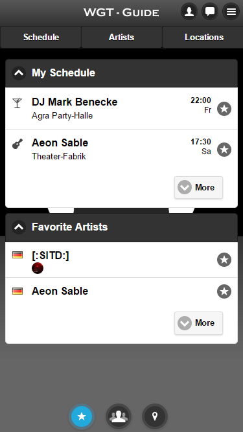This screenshot has height=432, width=243.
Task: Open the people group icon at bottom
Action: (119, 416)
